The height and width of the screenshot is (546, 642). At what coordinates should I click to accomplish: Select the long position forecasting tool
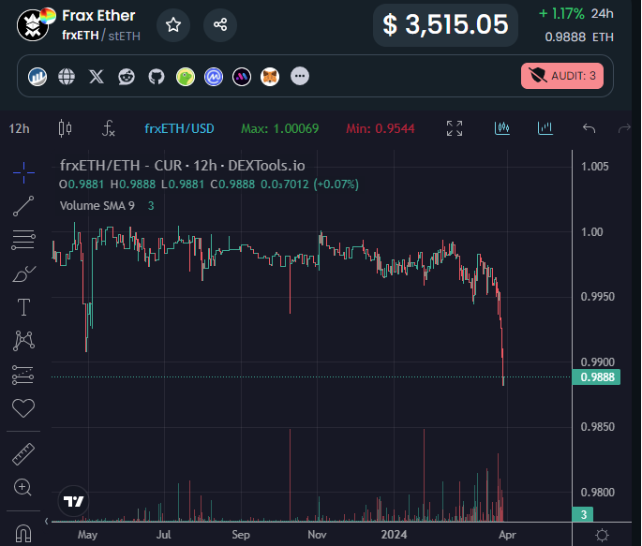23,375
